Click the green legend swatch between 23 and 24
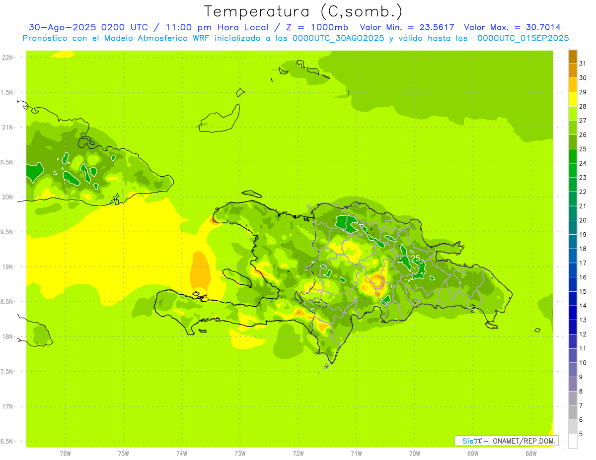Viewport: 596px width, 460px height. coord(573,170)
